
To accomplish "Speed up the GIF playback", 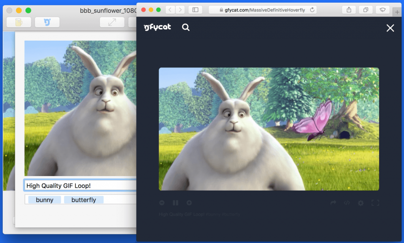I will (189, 203).
